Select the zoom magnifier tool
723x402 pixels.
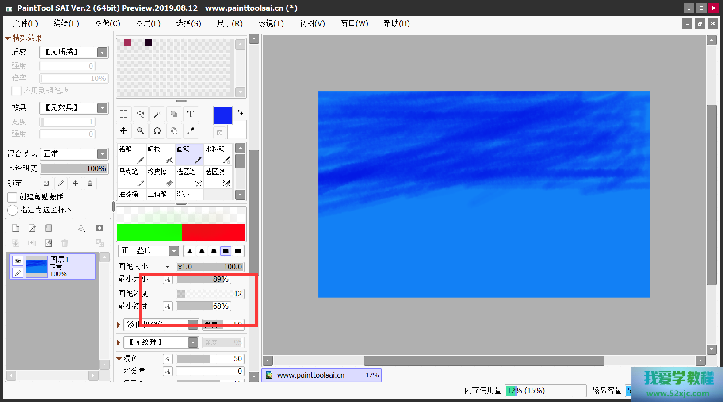click(141, 131)
